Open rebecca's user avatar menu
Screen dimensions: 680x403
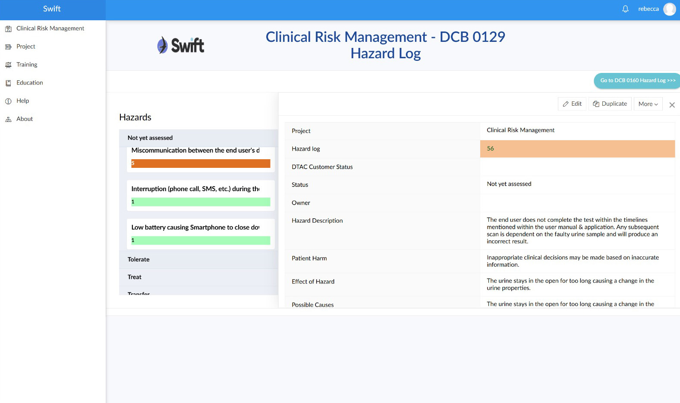coord(669,9)
